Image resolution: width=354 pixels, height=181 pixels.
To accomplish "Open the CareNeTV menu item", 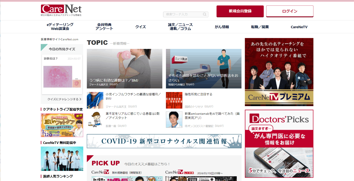I will coord(299,27).
